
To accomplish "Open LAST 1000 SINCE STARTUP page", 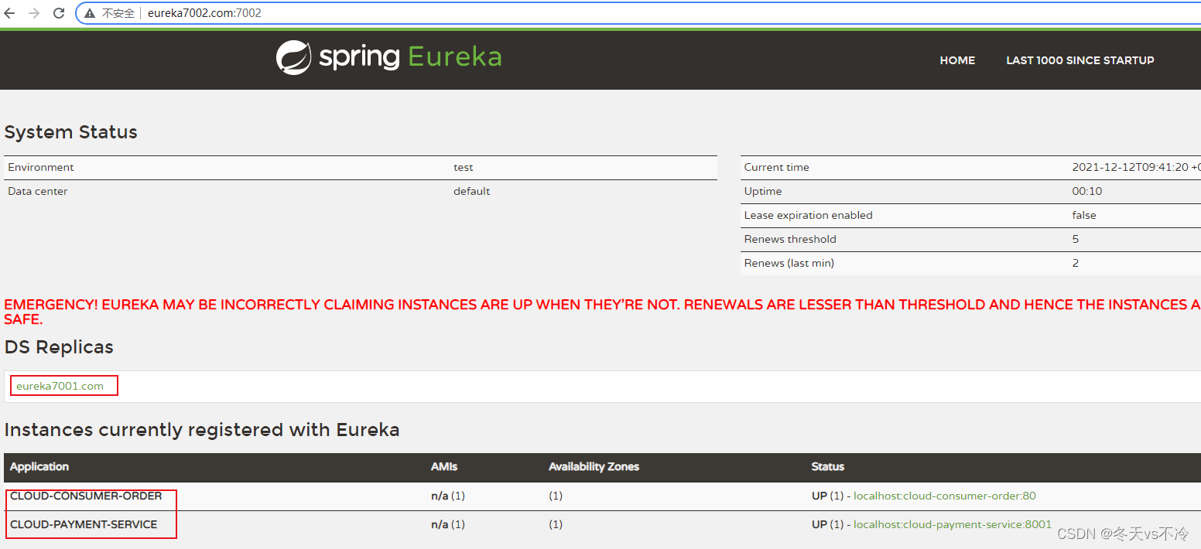I will (x=1080, y=60).
